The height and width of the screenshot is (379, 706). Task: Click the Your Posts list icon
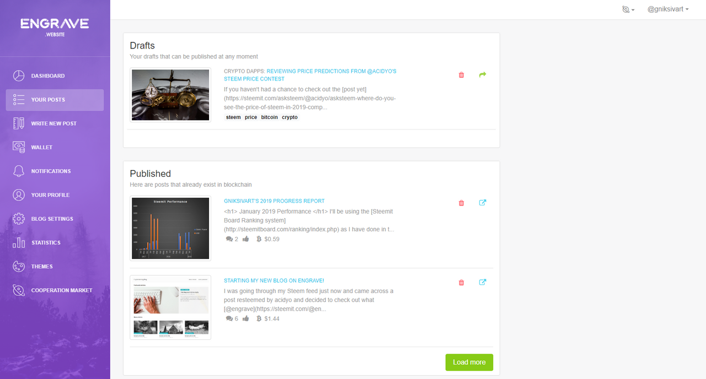(19, 100)
